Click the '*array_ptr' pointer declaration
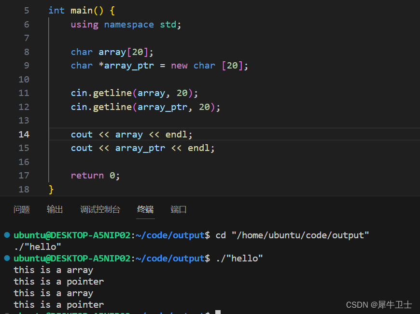 [126, 66]
